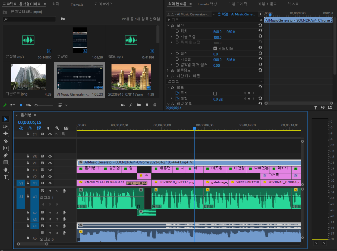Delete selected item with trash icon
The width and height of the screenshot is (337, 251).
pyautogui.click(x=155, y=105)
